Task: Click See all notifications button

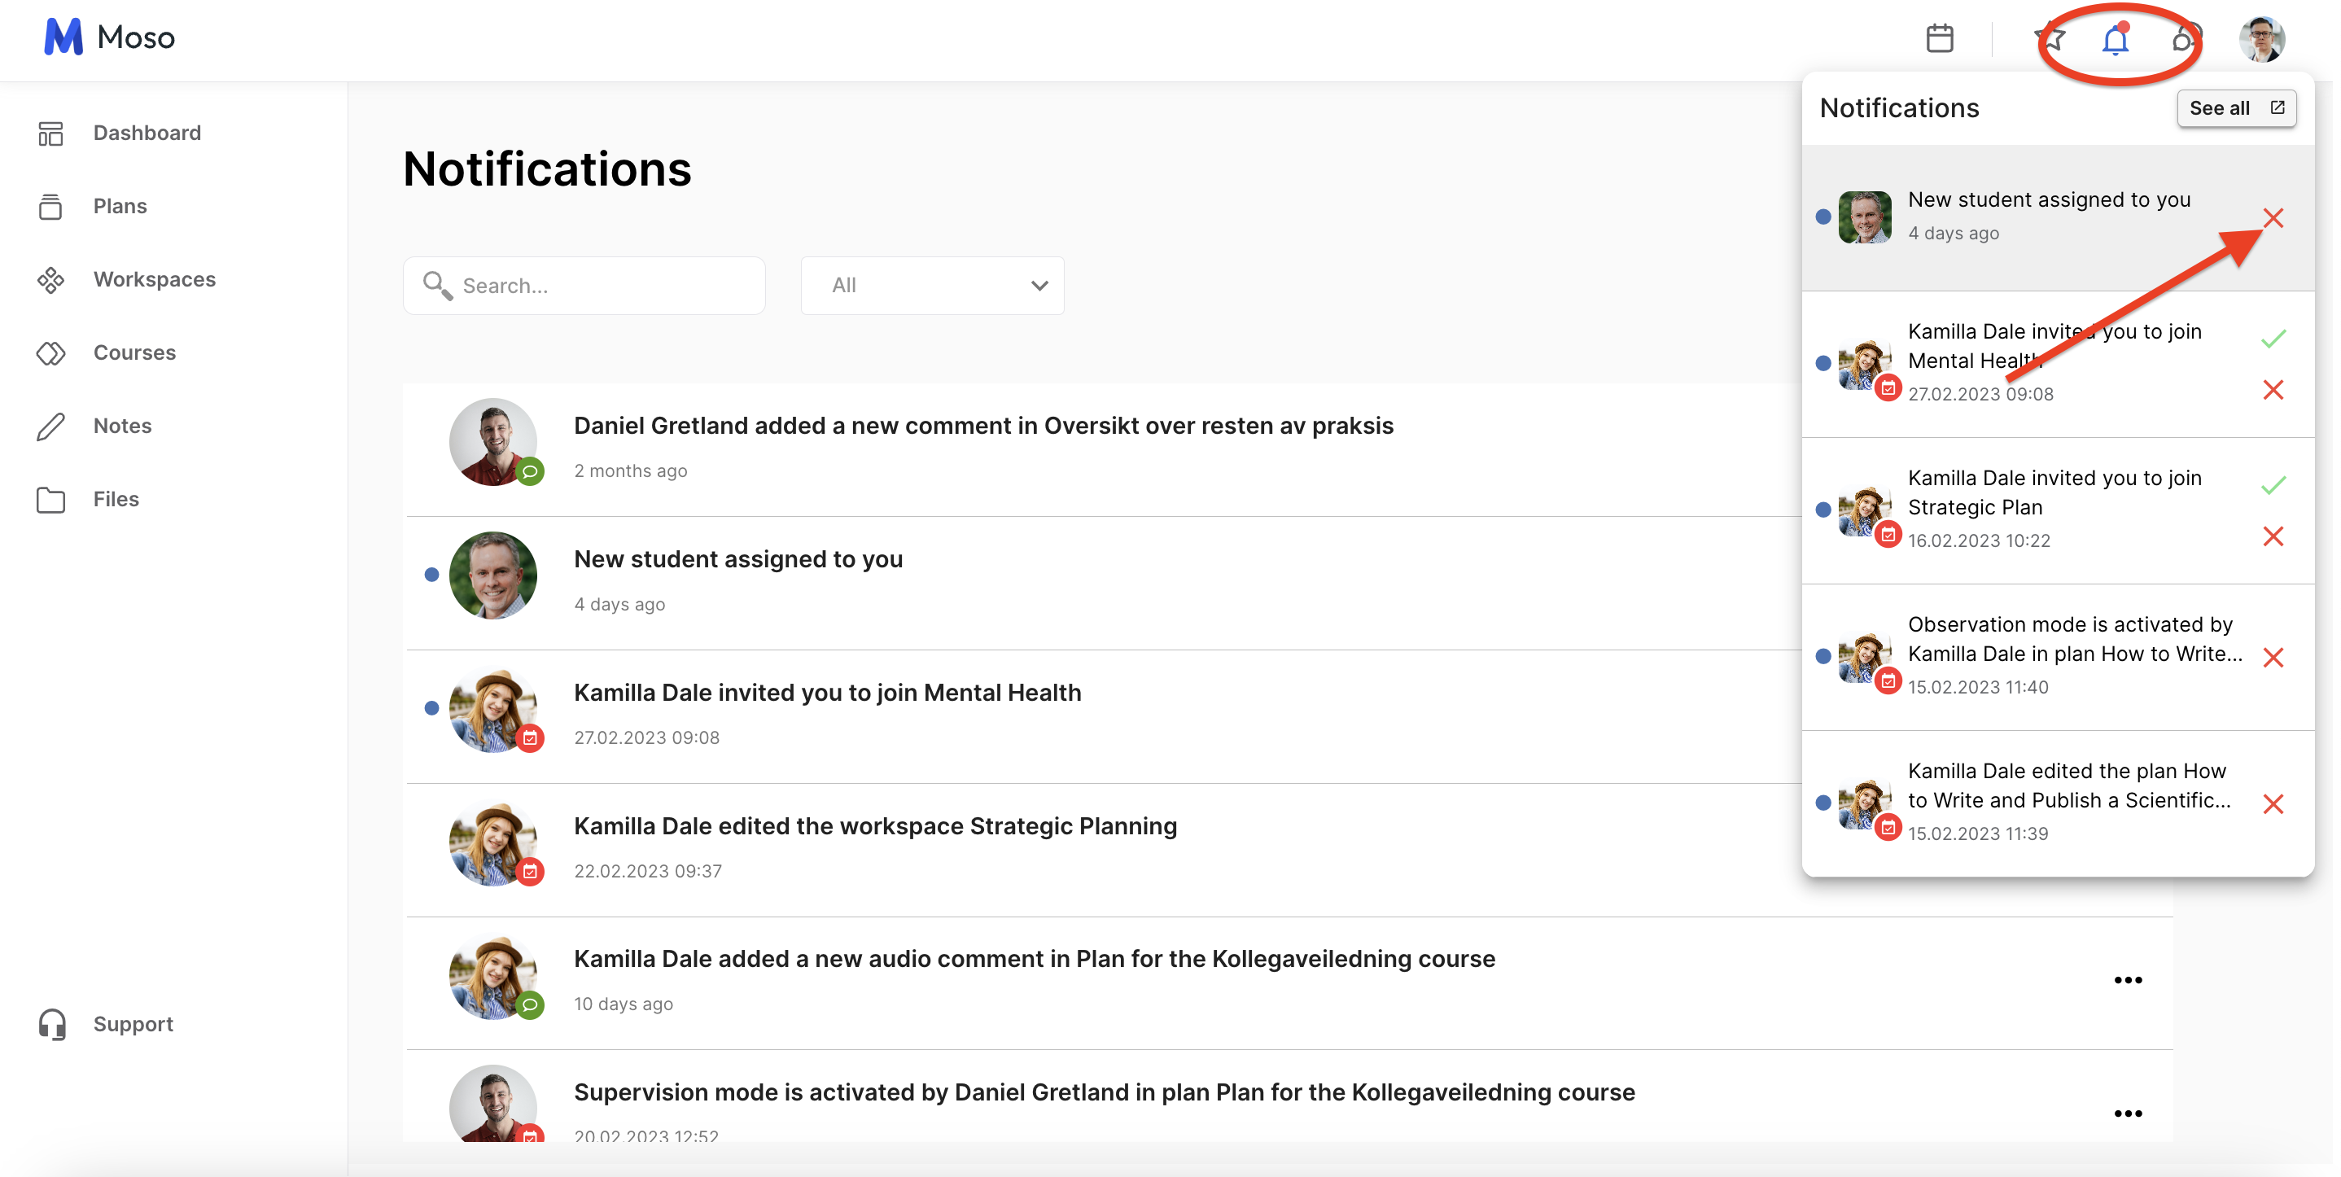Action: point(2235,108)
